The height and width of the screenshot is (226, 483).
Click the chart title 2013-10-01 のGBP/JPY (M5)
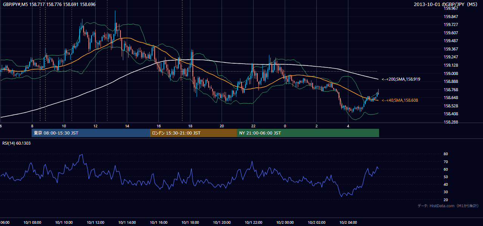click(x=446, y=4)
